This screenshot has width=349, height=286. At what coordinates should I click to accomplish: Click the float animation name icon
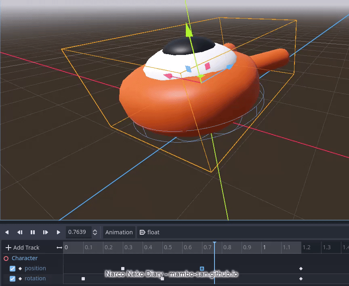pyautogui.click(x=142, y=232)
